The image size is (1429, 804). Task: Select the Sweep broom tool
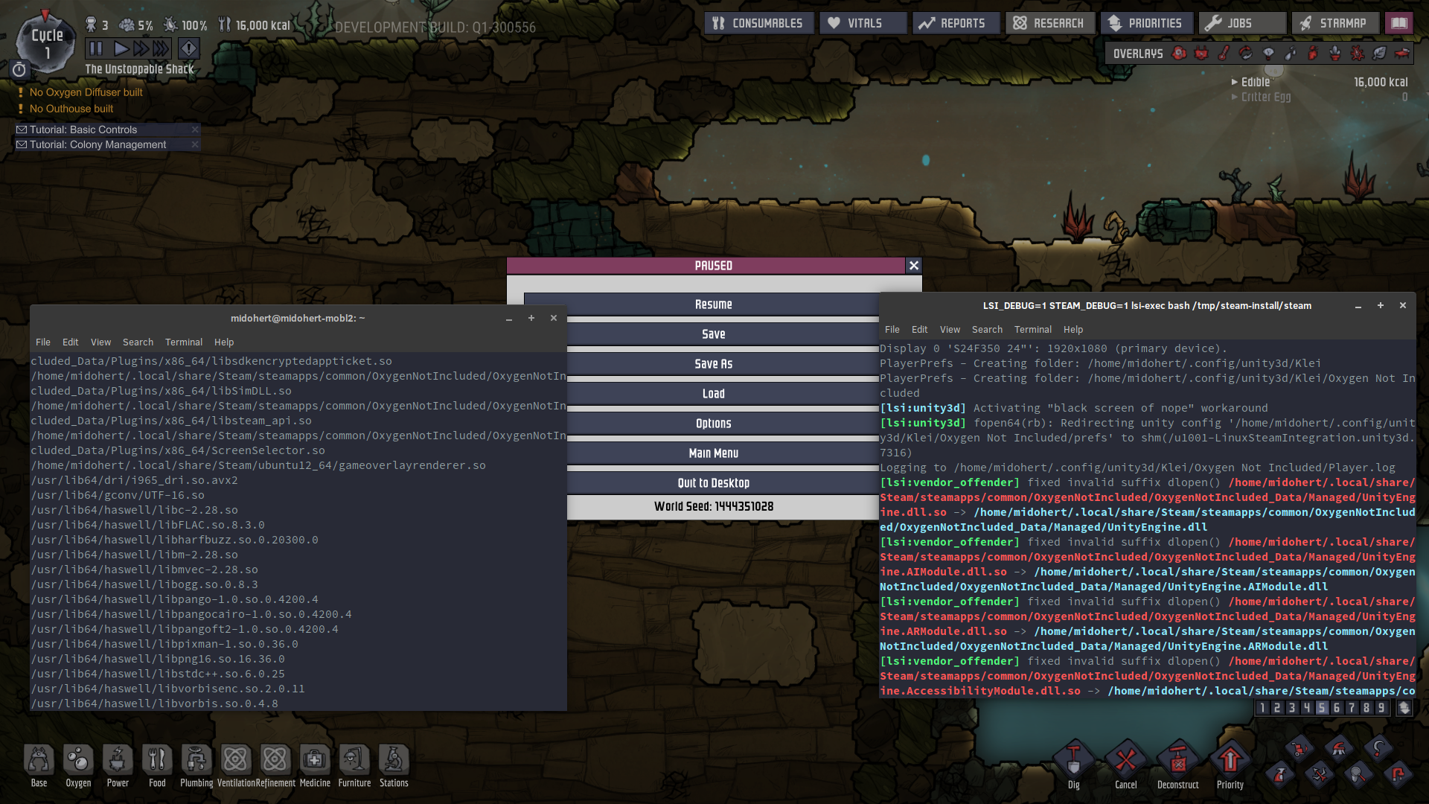(x=1339, y=748)
